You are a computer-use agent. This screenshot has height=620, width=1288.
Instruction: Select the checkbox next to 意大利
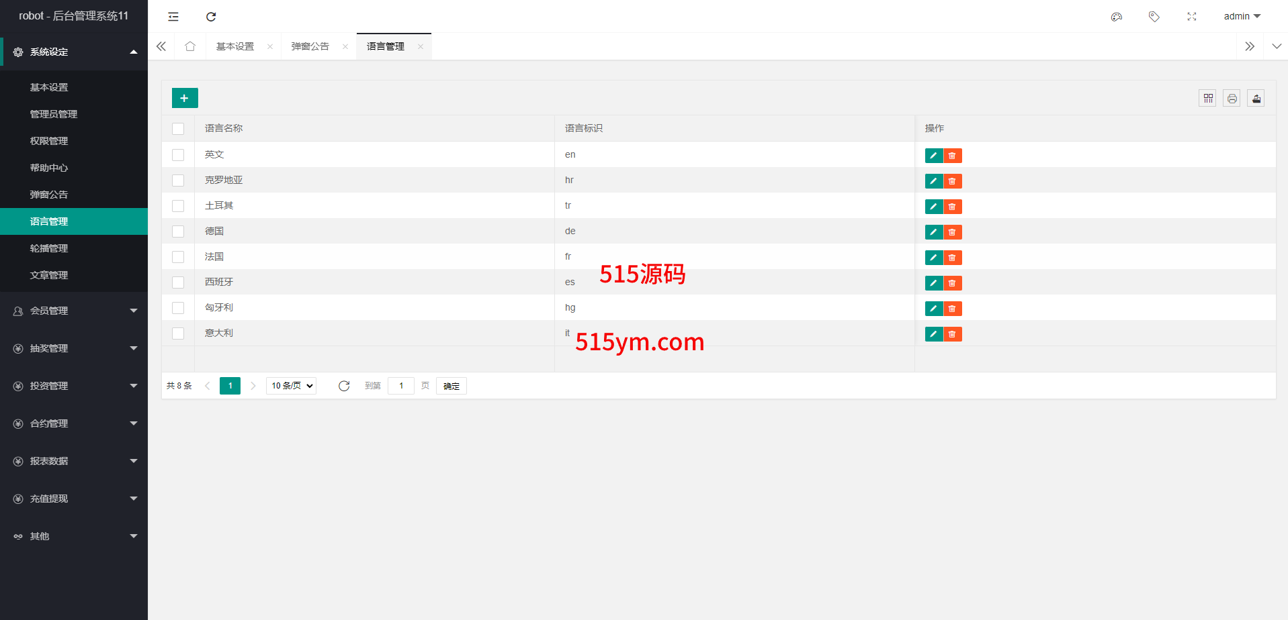pos(178,333)
